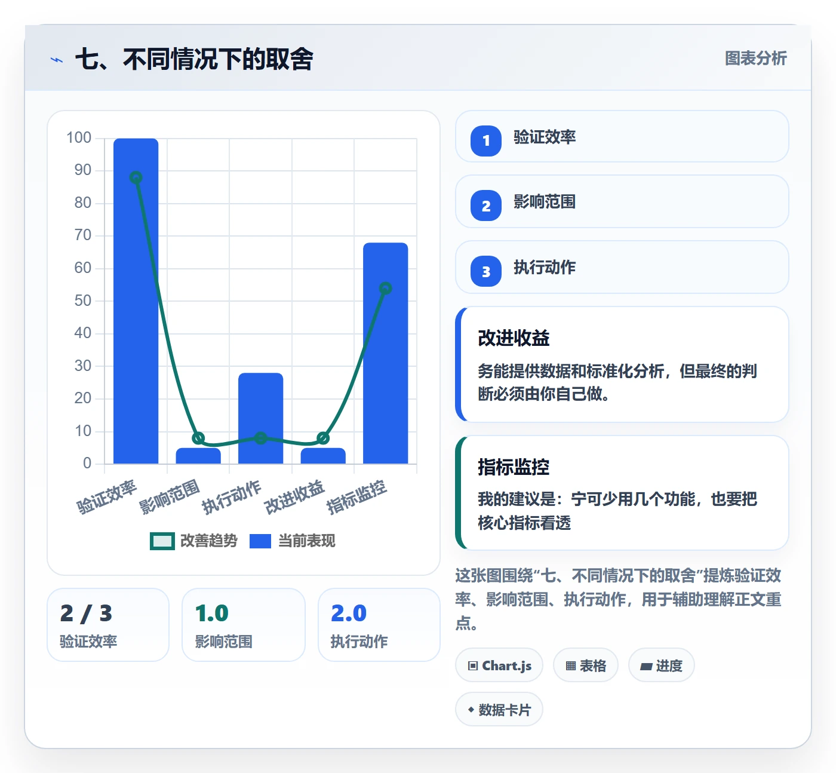
Task: Click the 图表分析 label in the header
Action: [755, 58]
